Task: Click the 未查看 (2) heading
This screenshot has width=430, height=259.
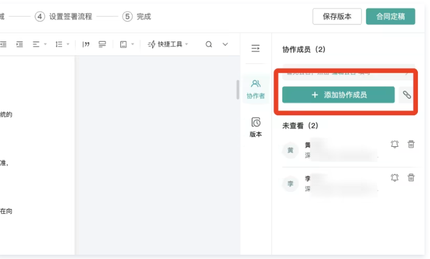Action: [300, 126]
